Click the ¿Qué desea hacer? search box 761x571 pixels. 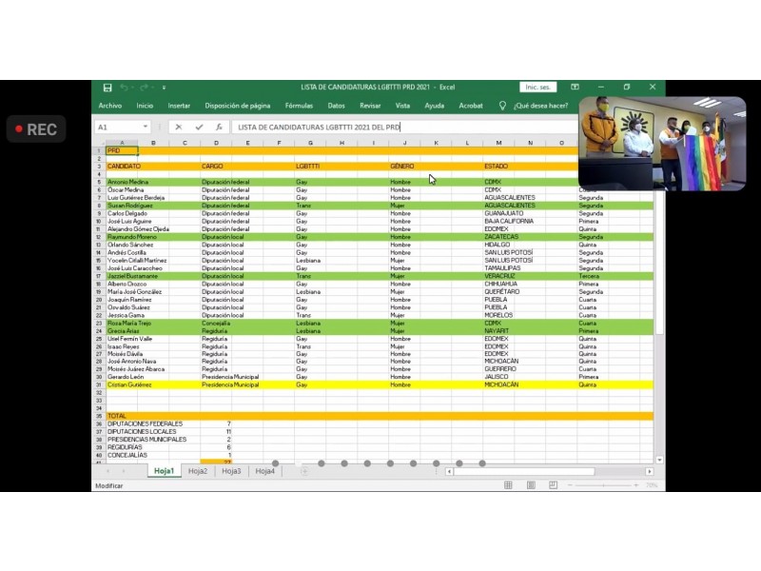(540, 106)
